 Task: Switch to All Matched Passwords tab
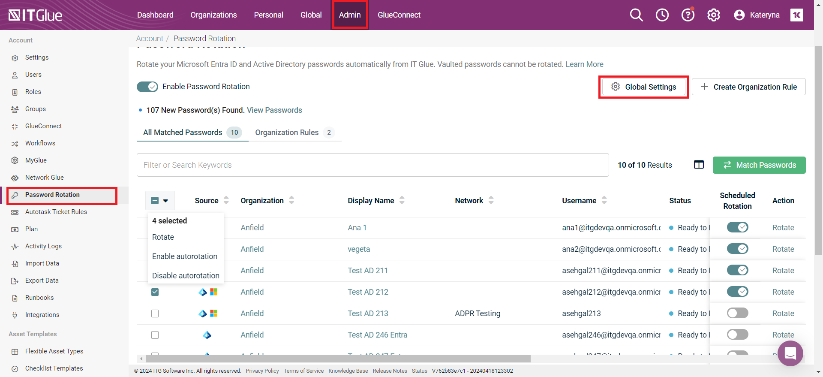coord(192,133)
